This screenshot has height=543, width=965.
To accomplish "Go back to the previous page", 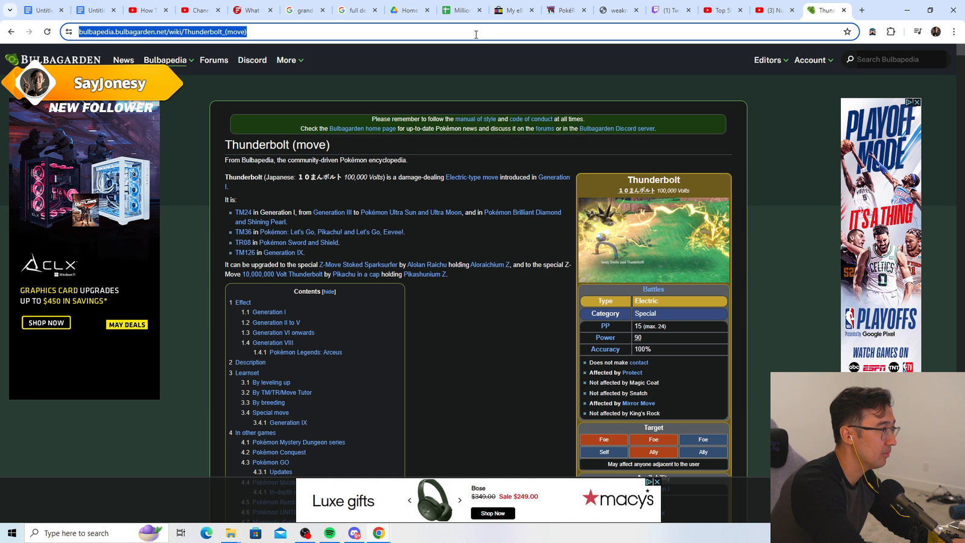I will [x=11, y=31].
